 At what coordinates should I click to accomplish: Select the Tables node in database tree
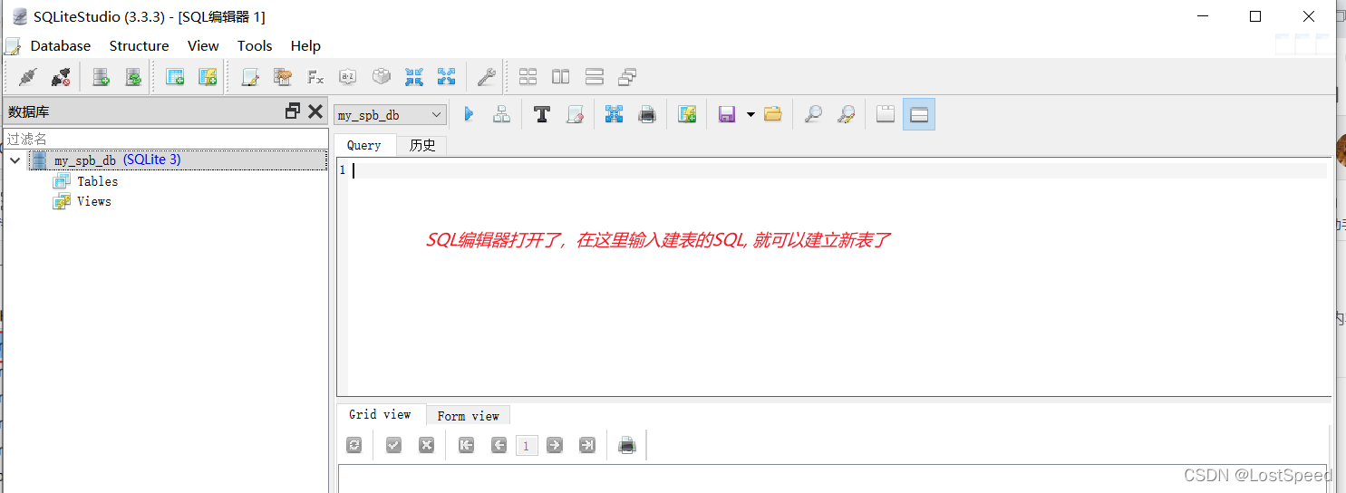pyautogui.click(x=97, y=181)
